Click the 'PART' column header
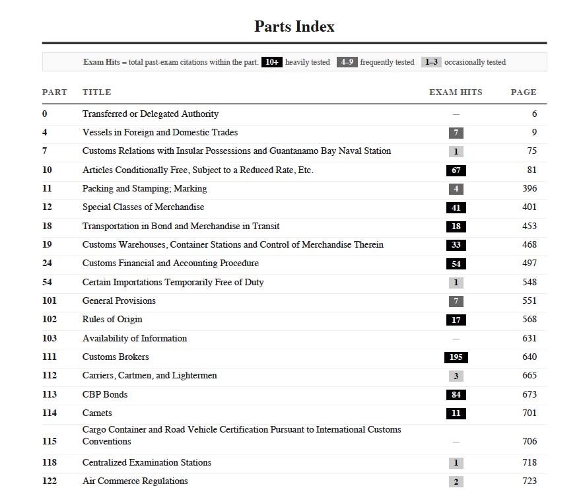 tap(55, 92)
